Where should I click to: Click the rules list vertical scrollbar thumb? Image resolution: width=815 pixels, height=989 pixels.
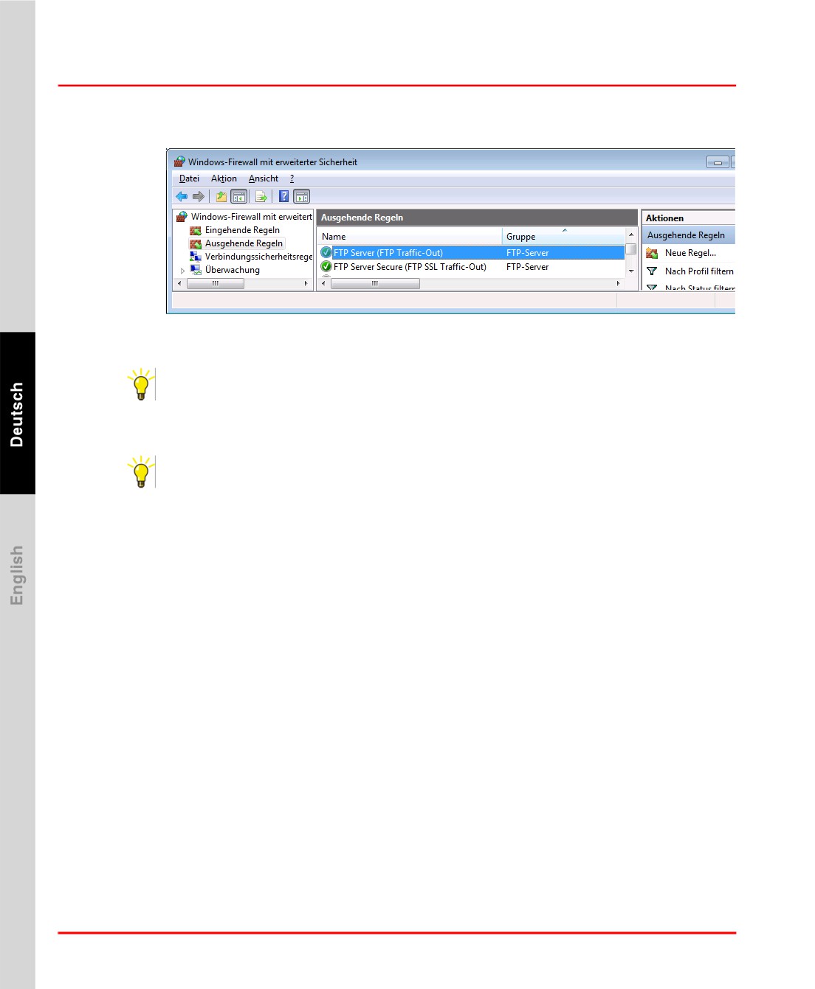[x=631, y=249]
